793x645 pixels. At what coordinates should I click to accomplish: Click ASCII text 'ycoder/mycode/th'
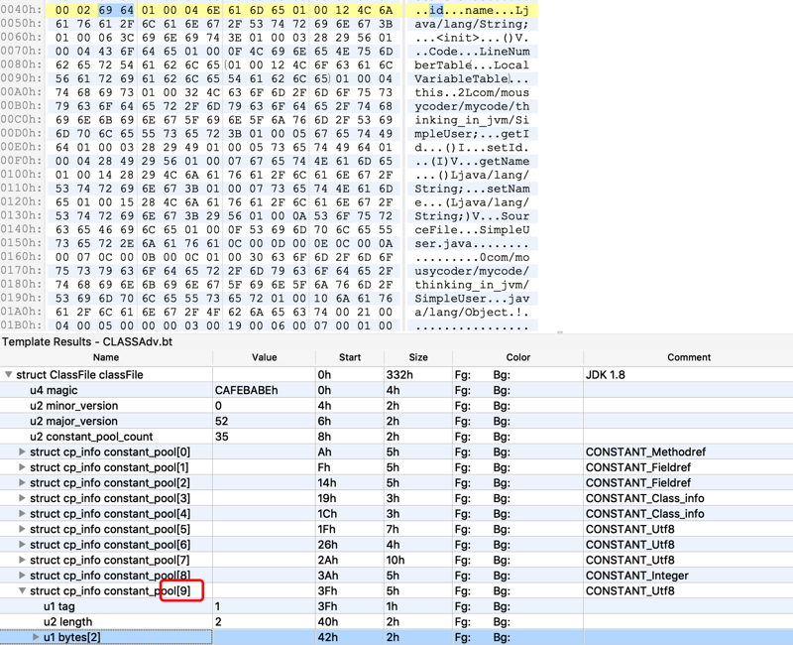coord(472,106)
